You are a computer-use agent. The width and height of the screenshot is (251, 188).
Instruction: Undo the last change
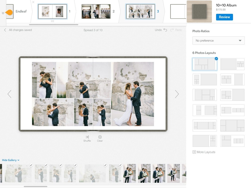click(x=161, y=30)
